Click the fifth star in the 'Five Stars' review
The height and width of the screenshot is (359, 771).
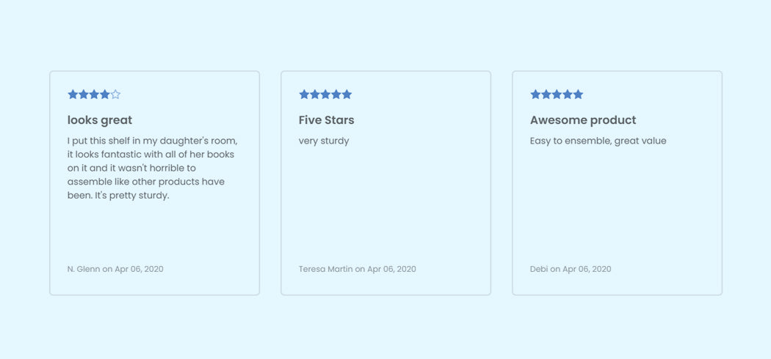click(347, 95)
